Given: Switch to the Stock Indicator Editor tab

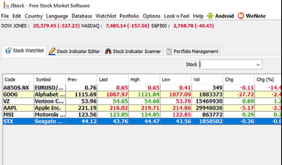Looking at the screenshot, I should coord(74,51).
